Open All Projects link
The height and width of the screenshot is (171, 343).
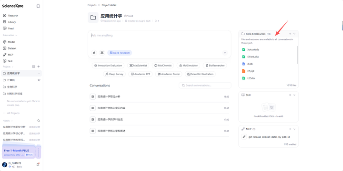click(13, 113)
